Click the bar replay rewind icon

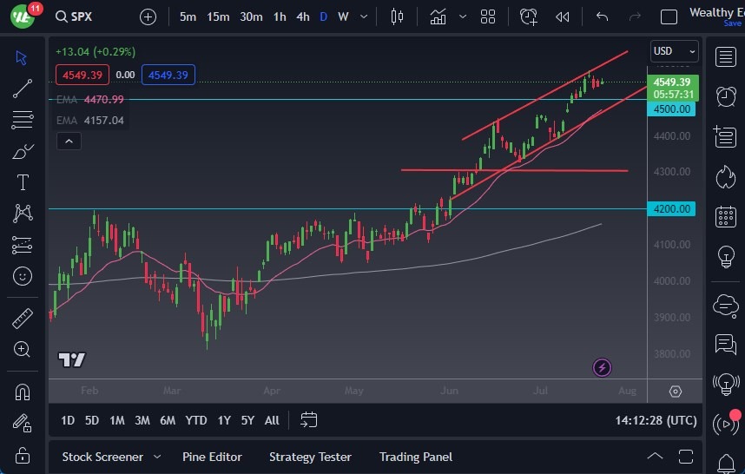[x=563, y=16]
